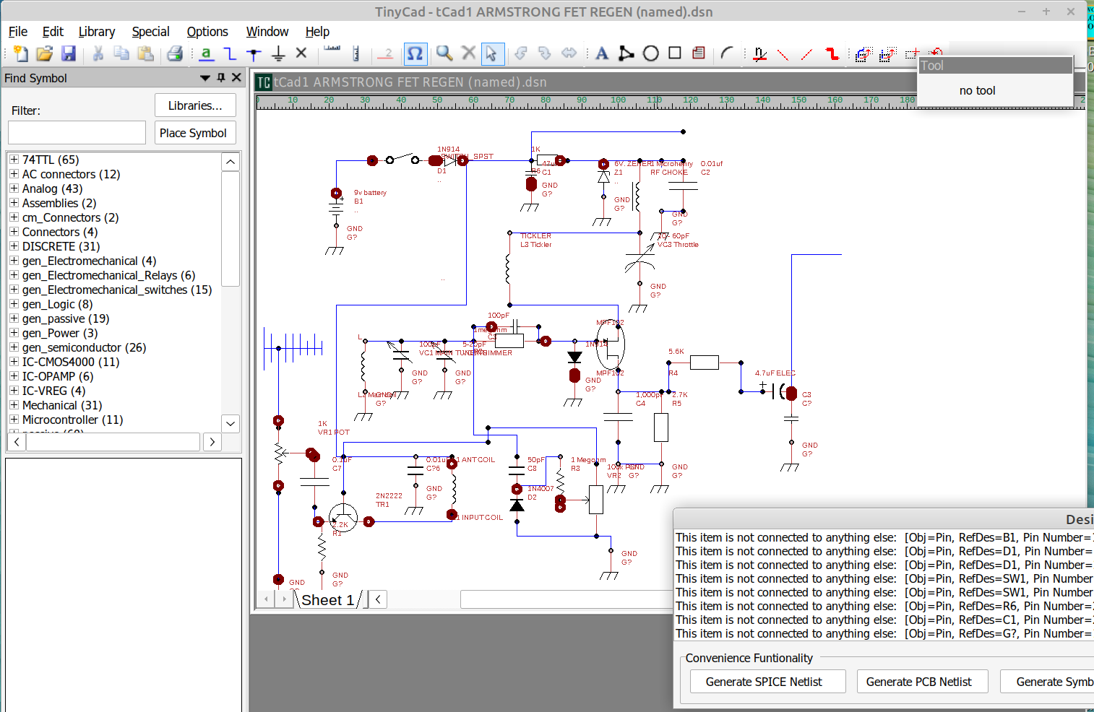
Task: Collapse the Find Symbol panel
Action: pos(204,77)
